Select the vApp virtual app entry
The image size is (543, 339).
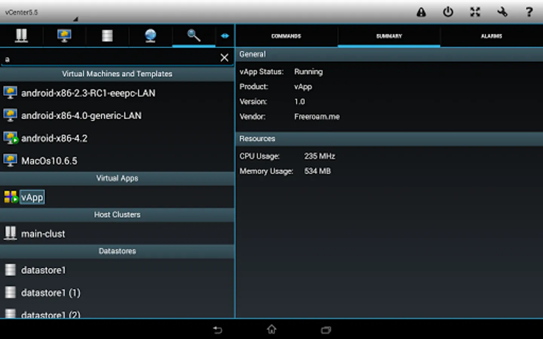pyautogui.click(x=117, y=197)
